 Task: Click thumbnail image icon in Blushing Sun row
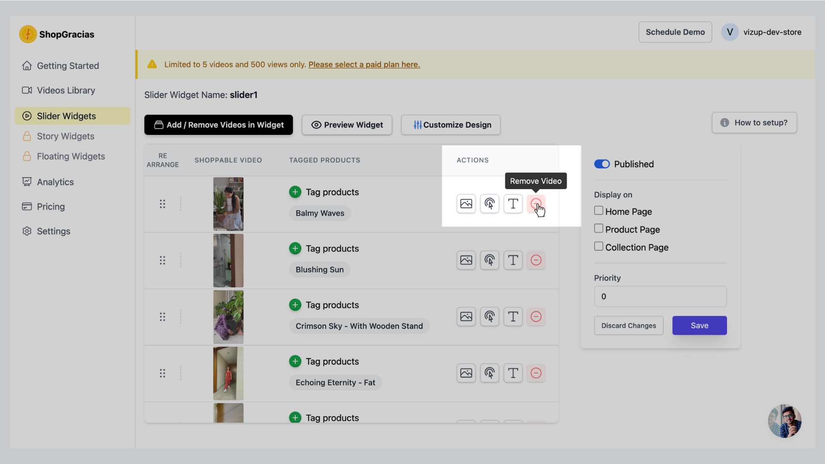point(466,260)
